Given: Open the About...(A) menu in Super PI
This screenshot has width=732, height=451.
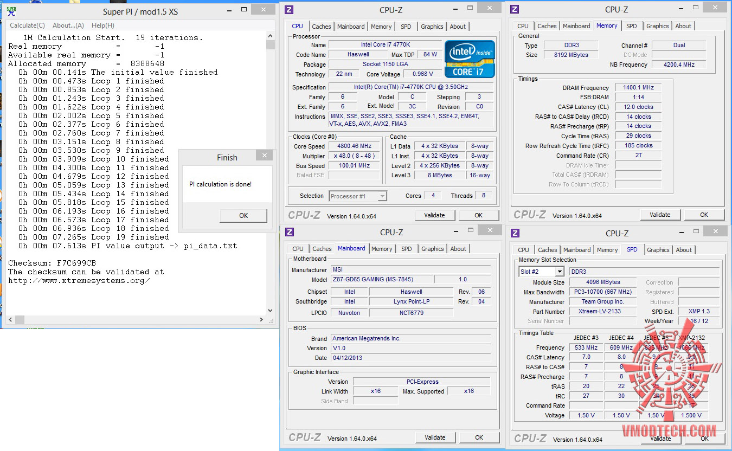Looking at the screenshot, I should (68, 25).
